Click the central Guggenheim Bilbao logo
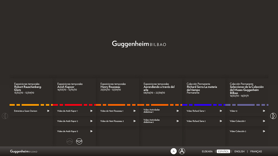 [139, 44]
